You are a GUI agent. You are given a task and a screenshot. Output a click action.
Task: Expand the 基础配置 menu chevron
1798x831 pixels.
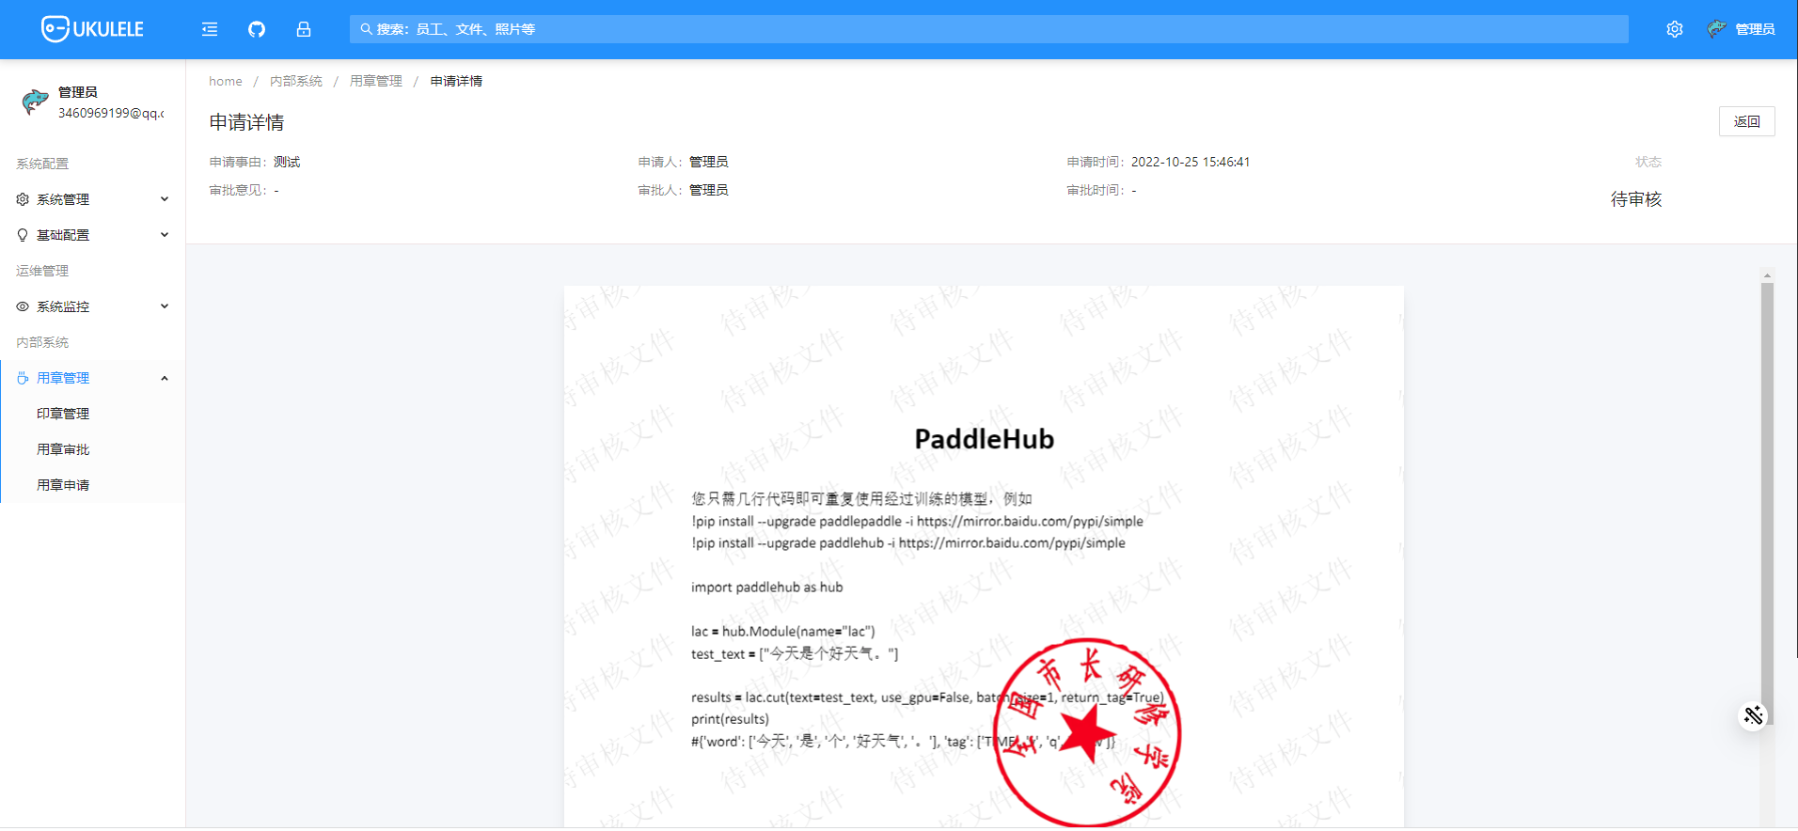point(165,235)
